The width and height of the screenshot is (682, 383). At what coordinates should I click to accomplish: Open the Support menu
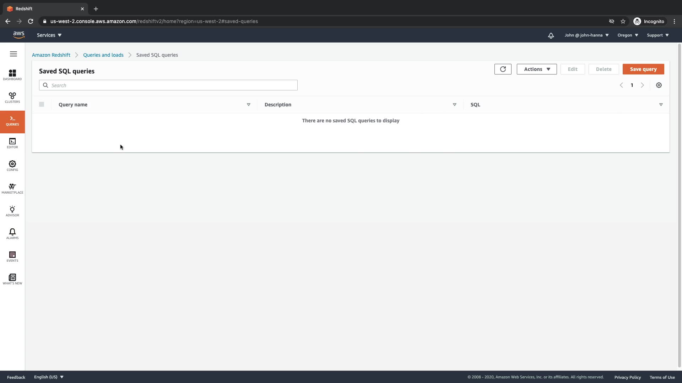click(657, 35)
